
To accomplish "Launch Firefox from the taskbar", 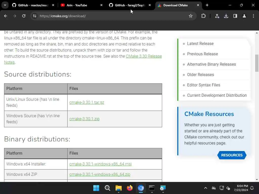I will pos(130,188).
